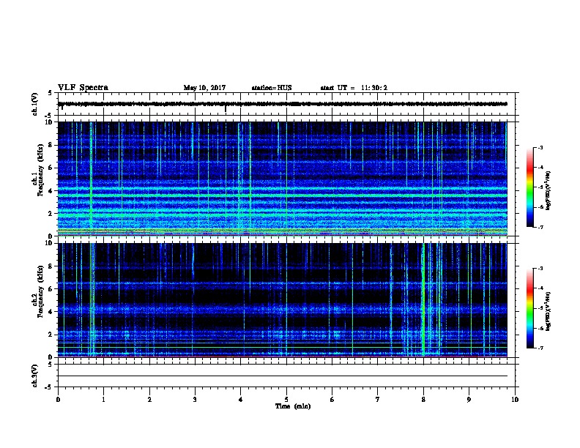Click the "6" kHz tick of ch.1 spectrogram

click(x=51, y=168)
